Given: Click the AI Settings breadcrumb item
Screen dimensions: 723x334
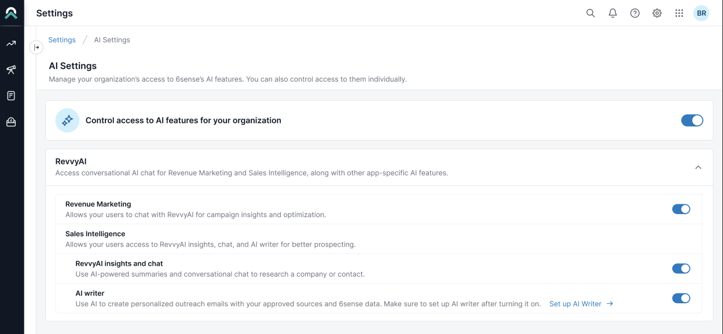Looking at the screenshot, I should (112, 40).
